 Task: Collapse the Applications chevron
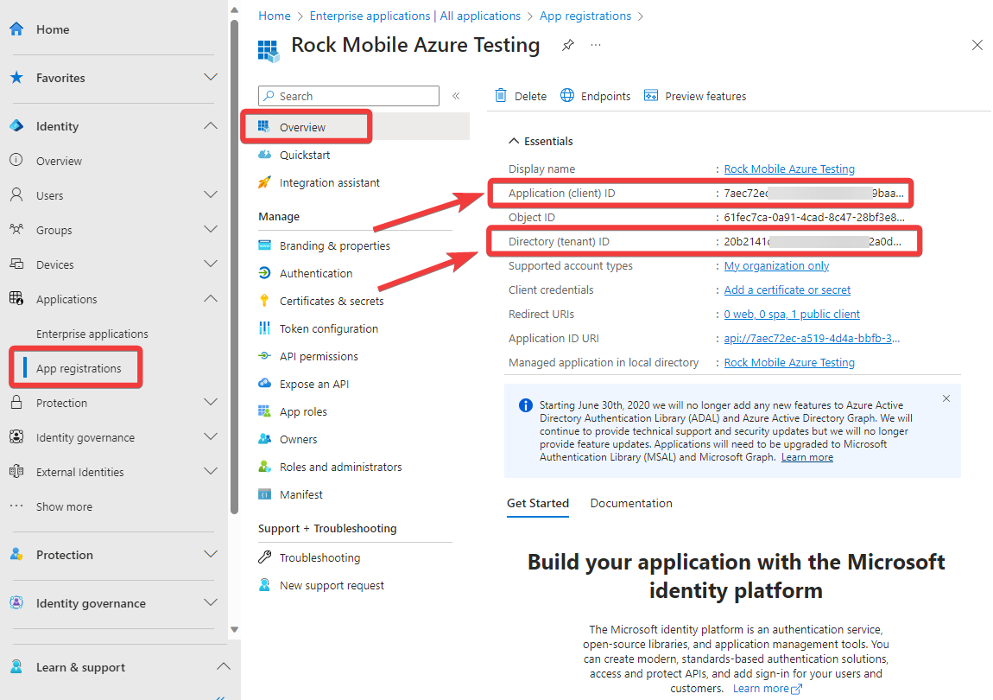point(210,298)
